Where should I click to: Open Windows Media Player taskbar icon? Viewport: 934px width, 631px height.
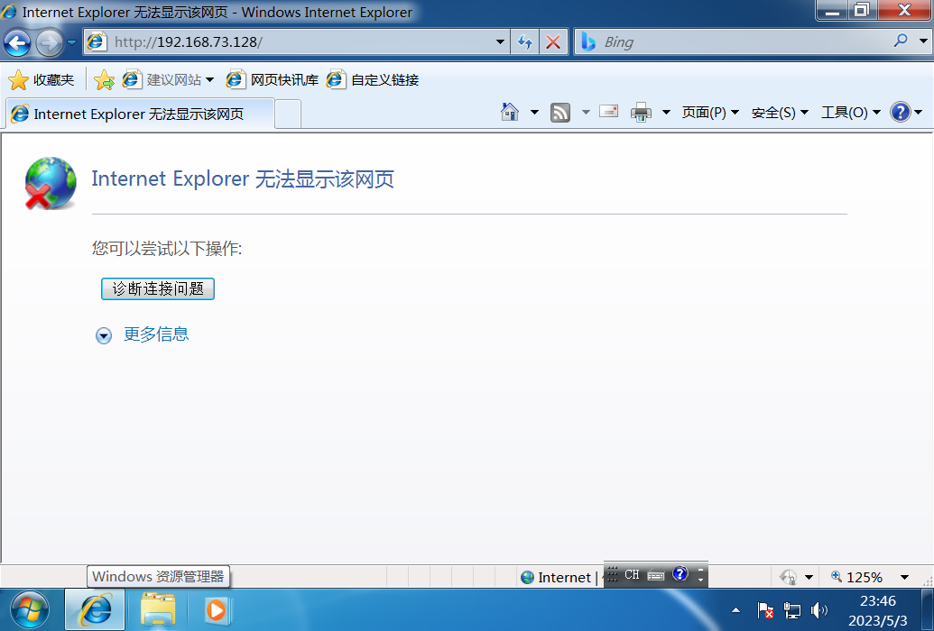tap(217, 610)
